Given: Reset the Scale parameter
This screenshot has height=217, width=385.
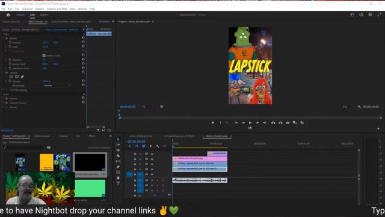Looking at the screenshot, I should click(83, 46).
